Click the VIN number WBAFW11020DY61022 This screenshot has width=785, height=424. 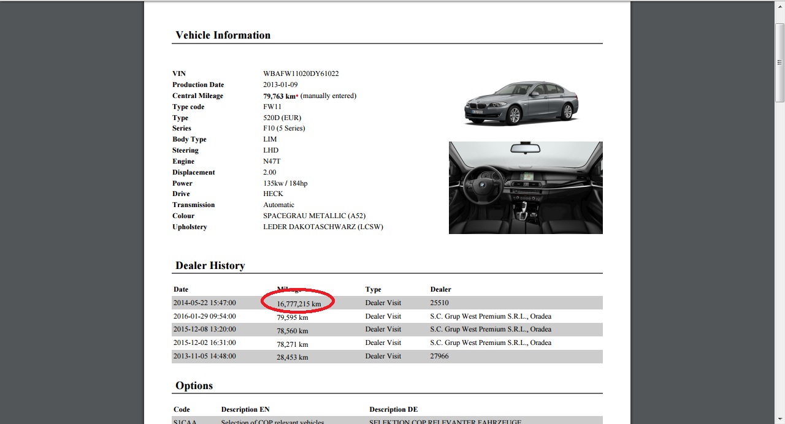(x=301, y=74)
